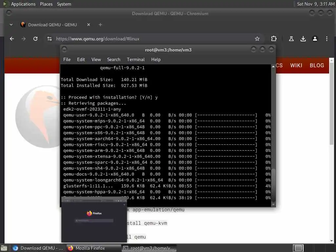Click 'Total Installed Size: 927.53 MiB' line
Viewport: 336px width, 252px height.
coord(104,86)
